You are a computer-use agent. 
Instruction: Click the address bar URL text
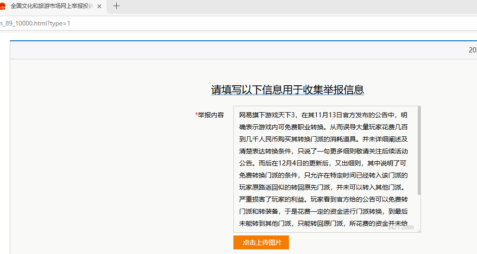tap(35, 23)
